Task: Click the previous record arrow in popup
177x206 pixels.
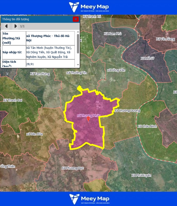Action: (x=6, y=26)
